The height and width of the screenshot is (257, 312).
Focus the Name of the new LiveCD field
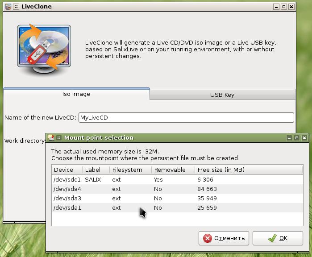point(186,117)
